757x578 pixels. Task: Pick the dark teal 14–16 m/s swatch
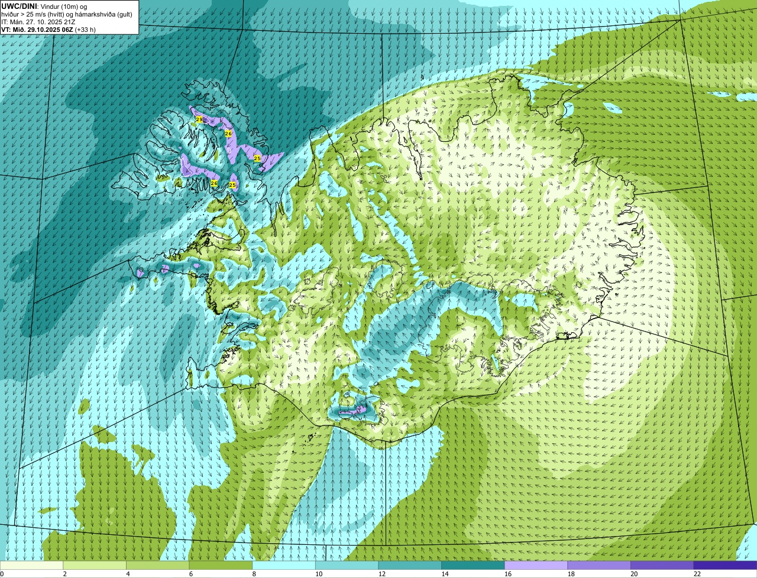[473, 565]
